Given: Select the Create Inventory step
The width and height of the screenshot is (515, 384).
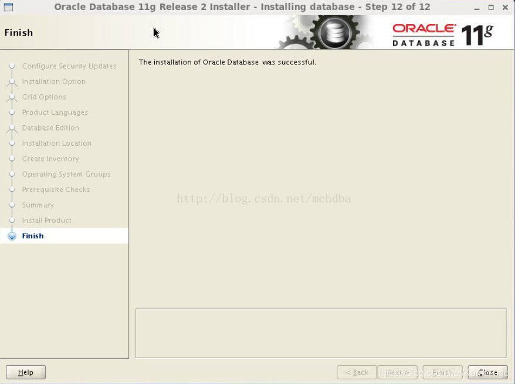Looking at the screenshot, I should point(50,159).
